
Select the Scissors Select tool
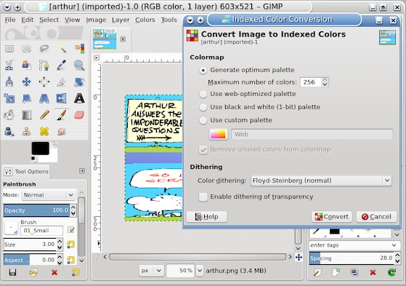pyautogui.click(x=9, y=65)
